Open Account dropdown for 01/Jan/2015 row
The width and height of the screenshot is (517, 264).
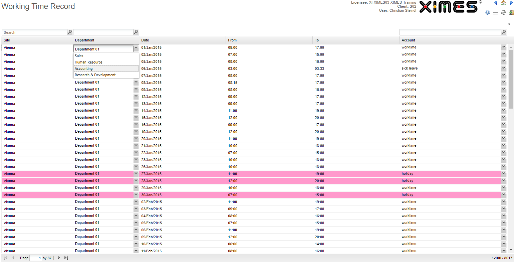tap(504, 47)
